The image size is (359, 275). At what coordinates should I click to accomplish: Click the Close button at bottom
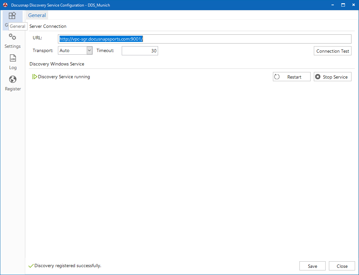point(342,266)
